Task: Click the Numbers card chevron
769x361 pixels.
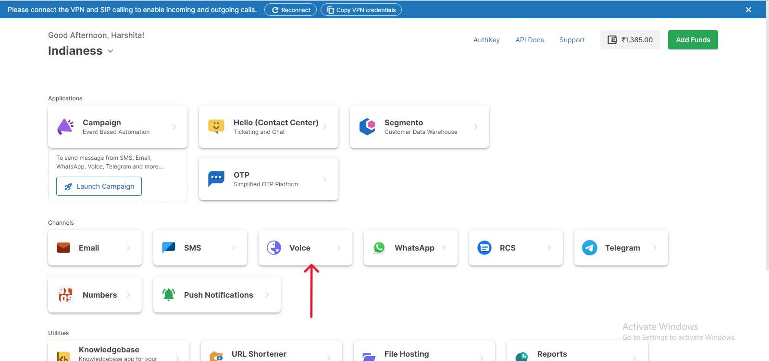Action: coord(128,295)
